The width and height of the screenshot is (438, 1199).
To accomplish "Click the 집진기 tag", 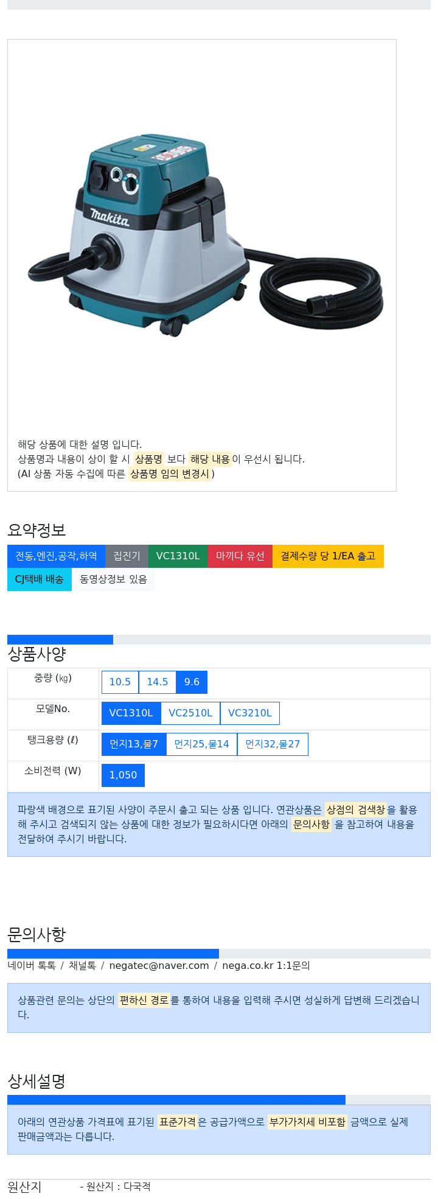I will (127, 556).
